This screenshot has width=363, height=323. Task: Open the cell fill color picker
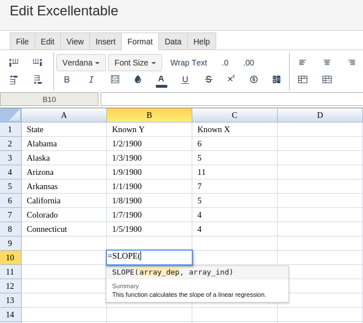(x=138, y=80)
